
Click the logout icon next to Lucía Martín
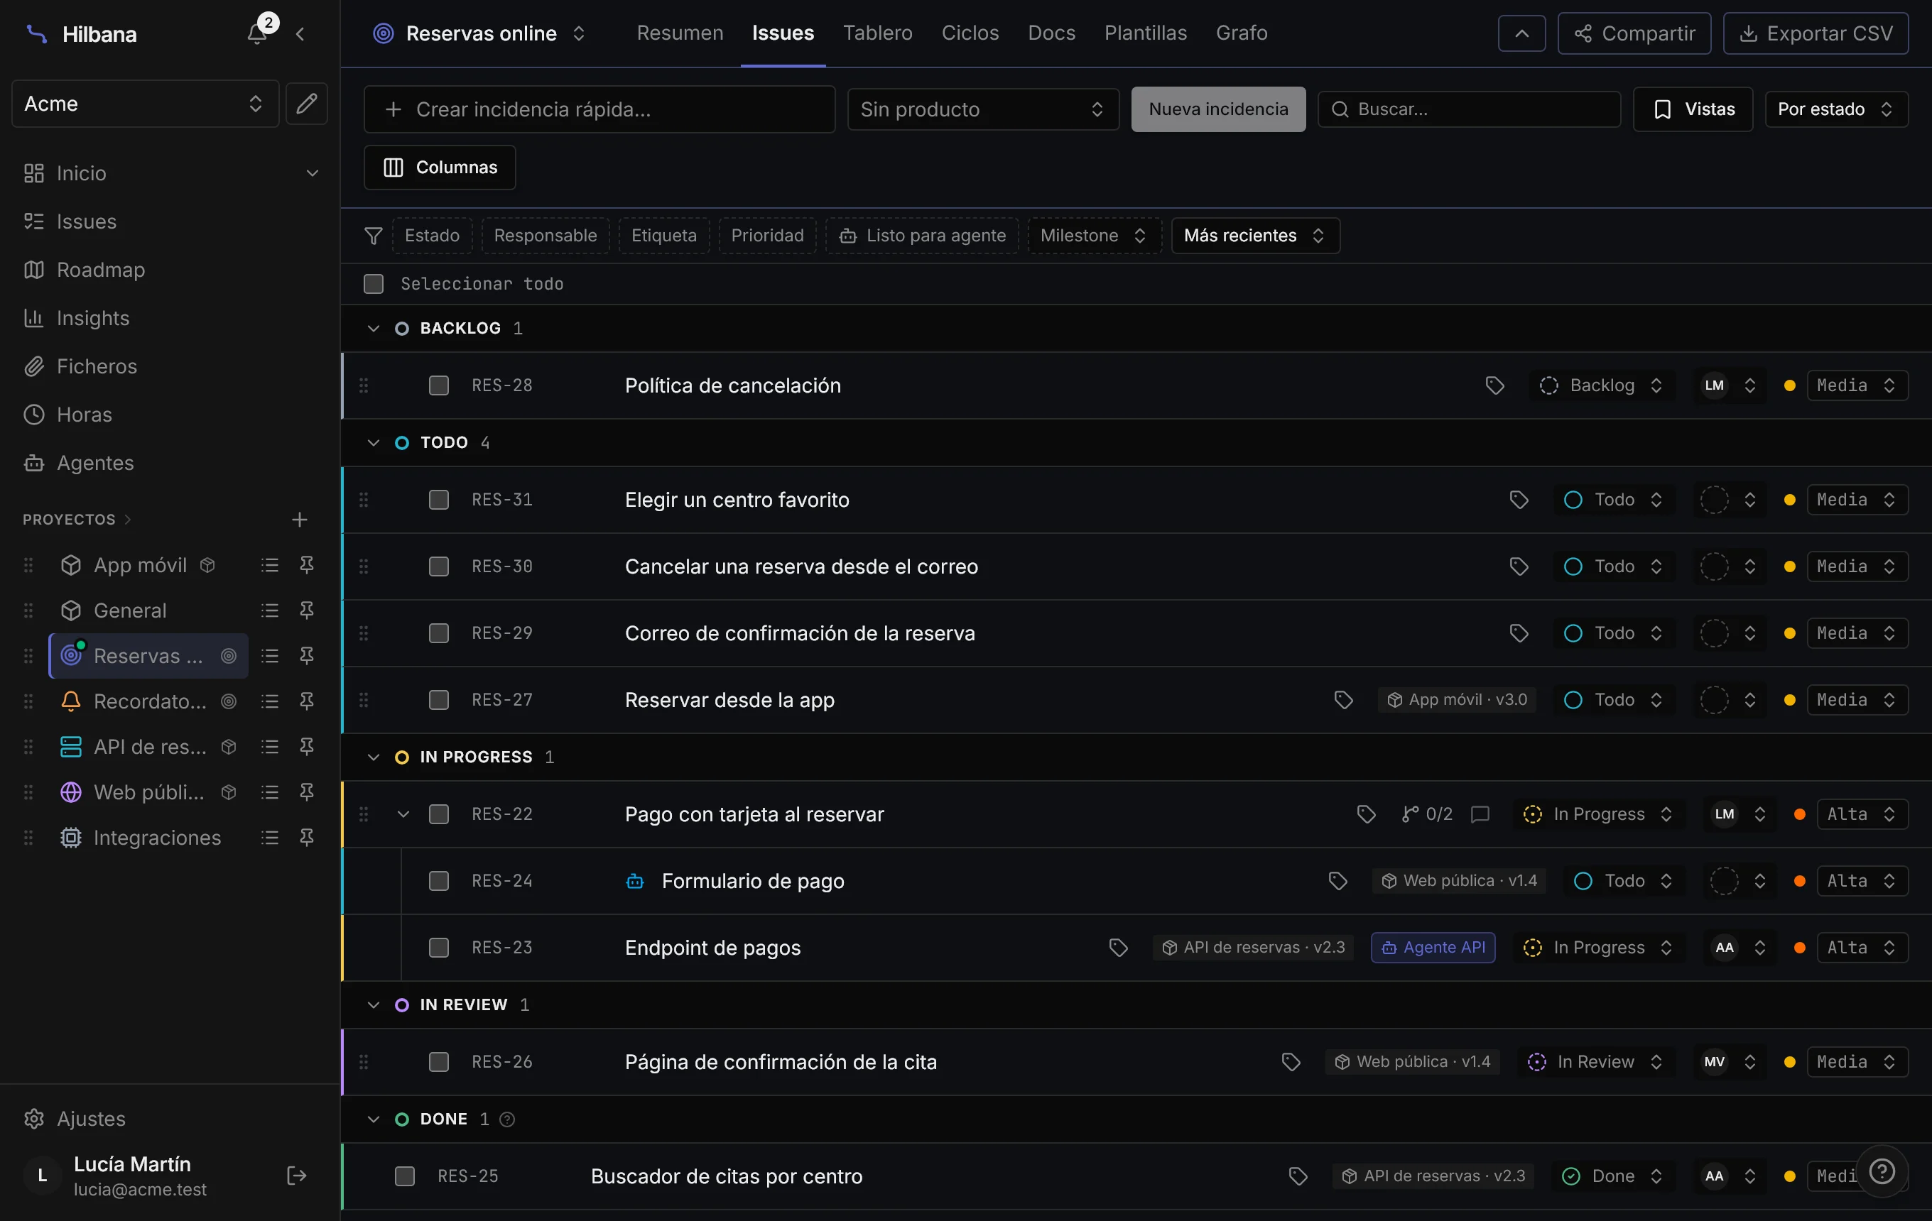(x=297, y=1176)
